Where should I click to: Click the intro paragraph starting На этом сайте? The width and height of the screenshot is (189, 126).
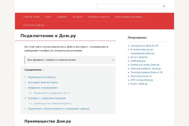[x=66, y=49]
